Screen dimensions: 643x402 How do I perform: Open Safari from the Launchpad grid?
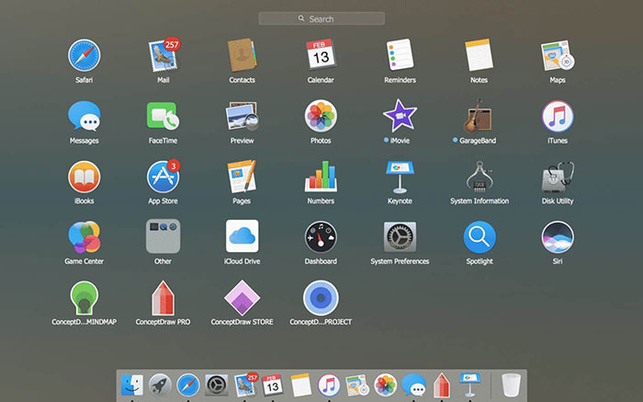coord(84,56)
